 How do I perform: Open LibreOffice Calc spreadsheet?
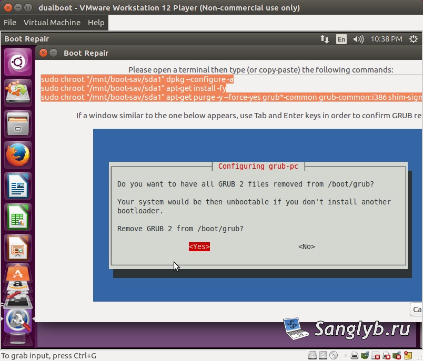[x=18, y=217]
